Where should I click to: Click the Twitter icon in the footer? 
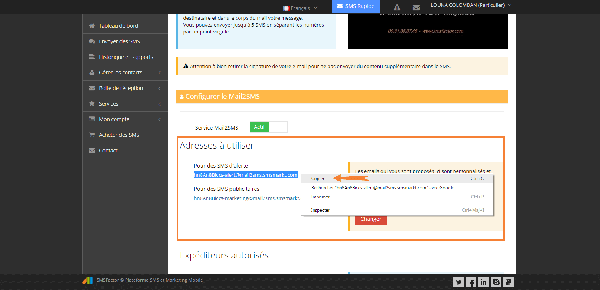coord(458,282)
